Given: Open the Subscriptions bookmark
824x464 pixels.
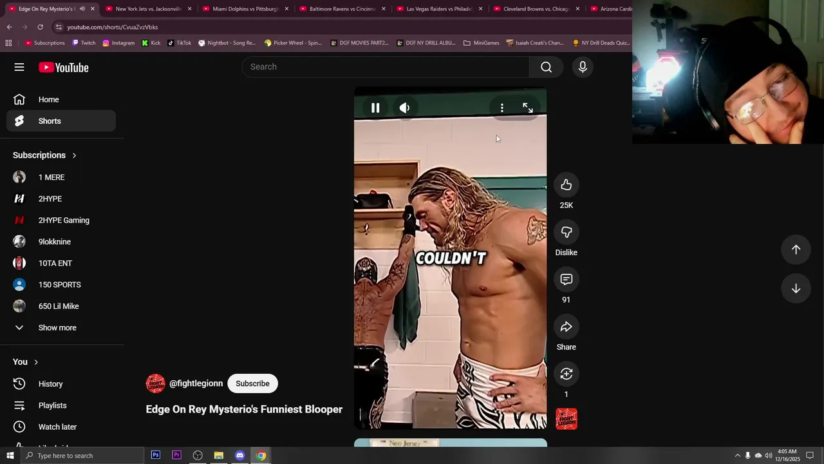Looking at the screenshot, I should 45,43.
